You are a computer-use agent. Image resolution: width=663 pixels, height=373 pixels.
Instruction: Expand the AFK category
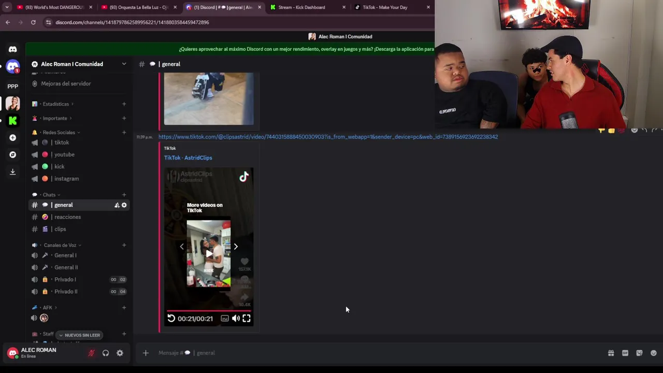[x=48, y=308]
